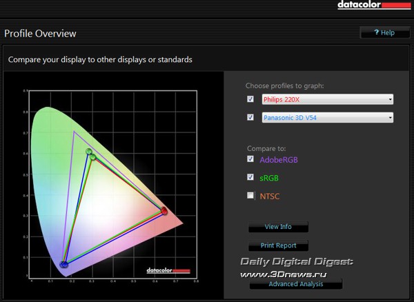Click the question mark Help icon

click(377, 32)
